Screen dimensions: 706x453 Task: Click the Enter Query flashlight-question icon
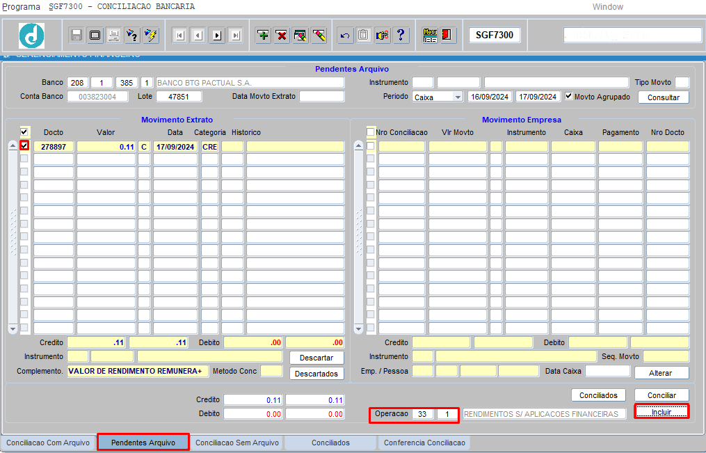[132, 35]
